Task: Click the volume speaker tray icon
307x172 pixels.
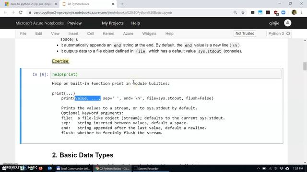Action: pyautogui.click(x=276, y=168)
